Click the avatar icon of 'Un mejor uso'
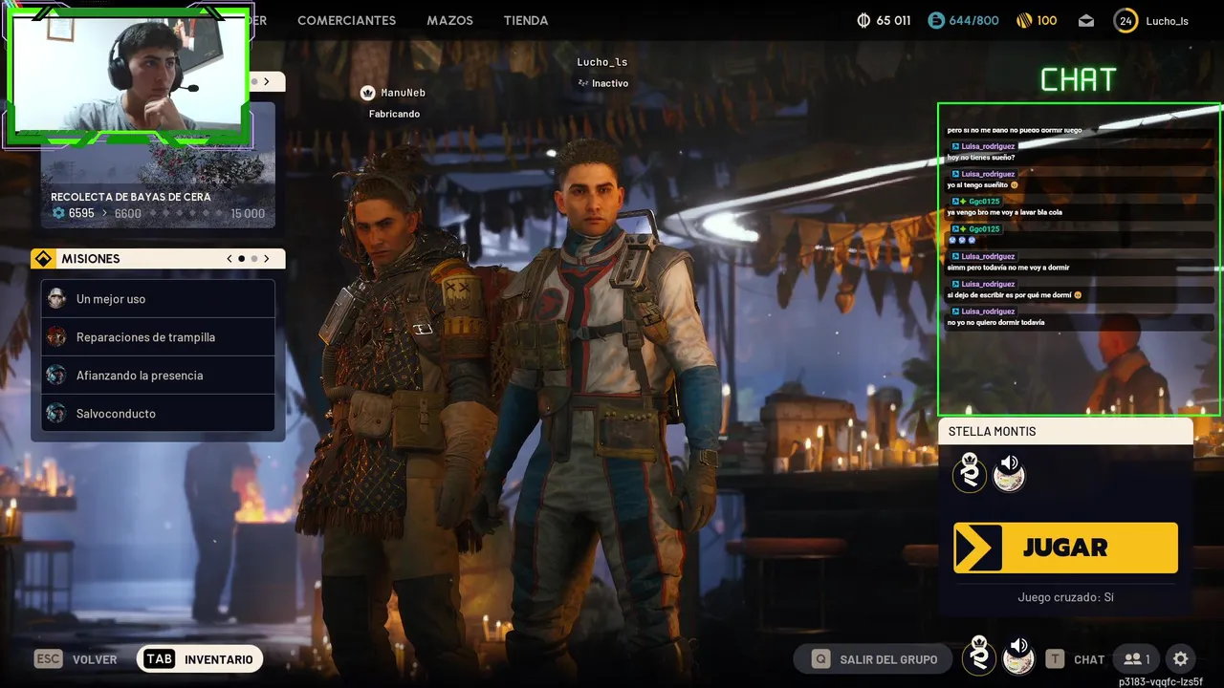The image size is (1224, 688). (56, 298)
